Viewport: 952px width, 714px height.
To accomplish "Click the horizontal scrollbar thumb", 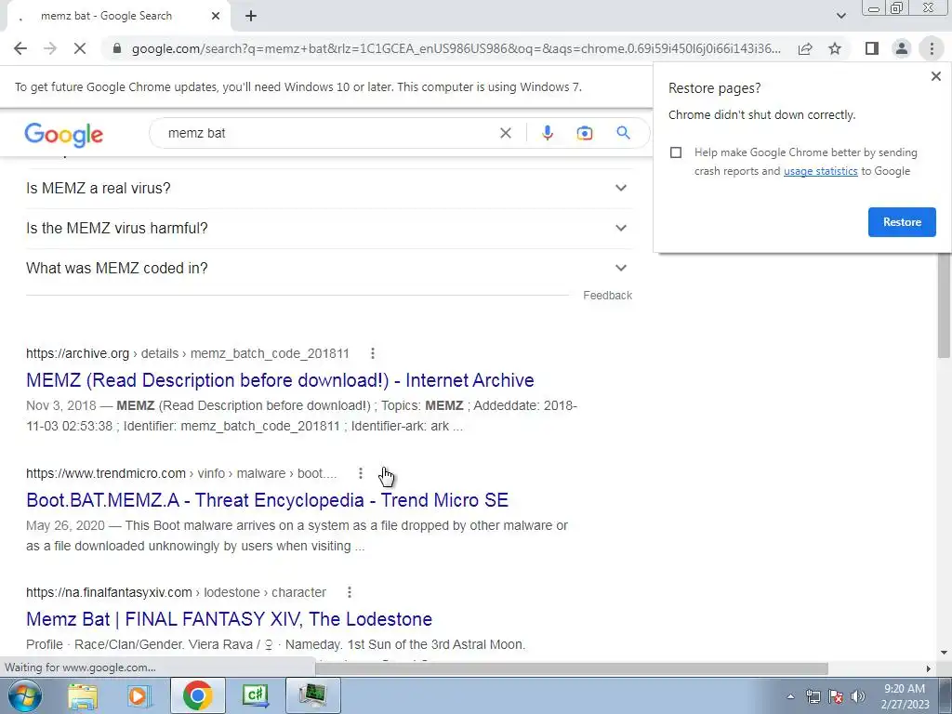I will (x=572, y=668).
